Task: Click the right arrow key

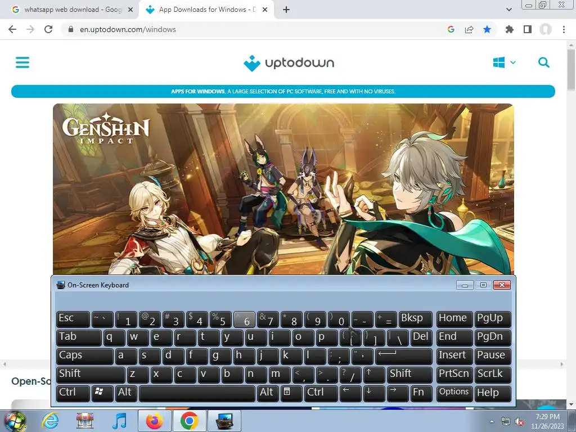Action: pos(398,393)
